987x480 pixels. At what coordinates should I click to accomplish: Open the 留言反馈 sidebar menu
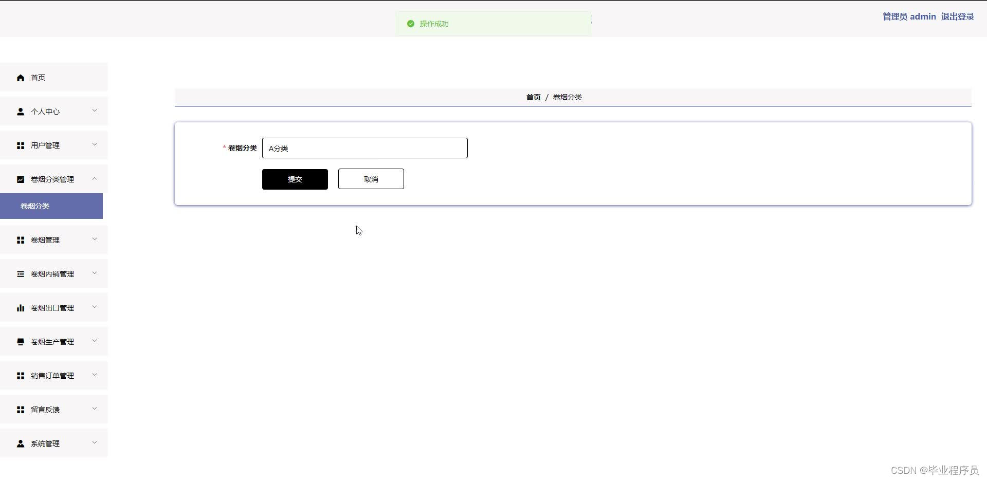tap(53, 409)
